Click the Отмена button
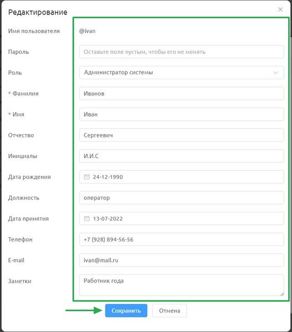 point(169,310)
